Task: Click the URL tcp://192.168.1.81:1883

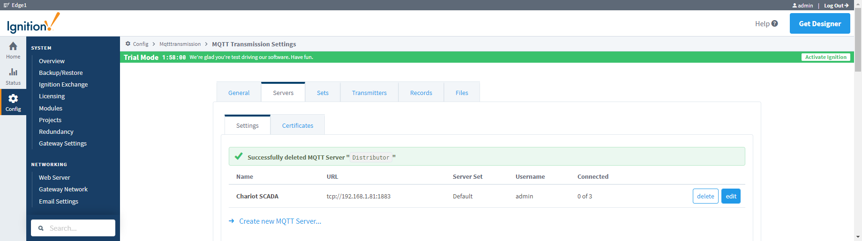Action: [x=359, y=196]
